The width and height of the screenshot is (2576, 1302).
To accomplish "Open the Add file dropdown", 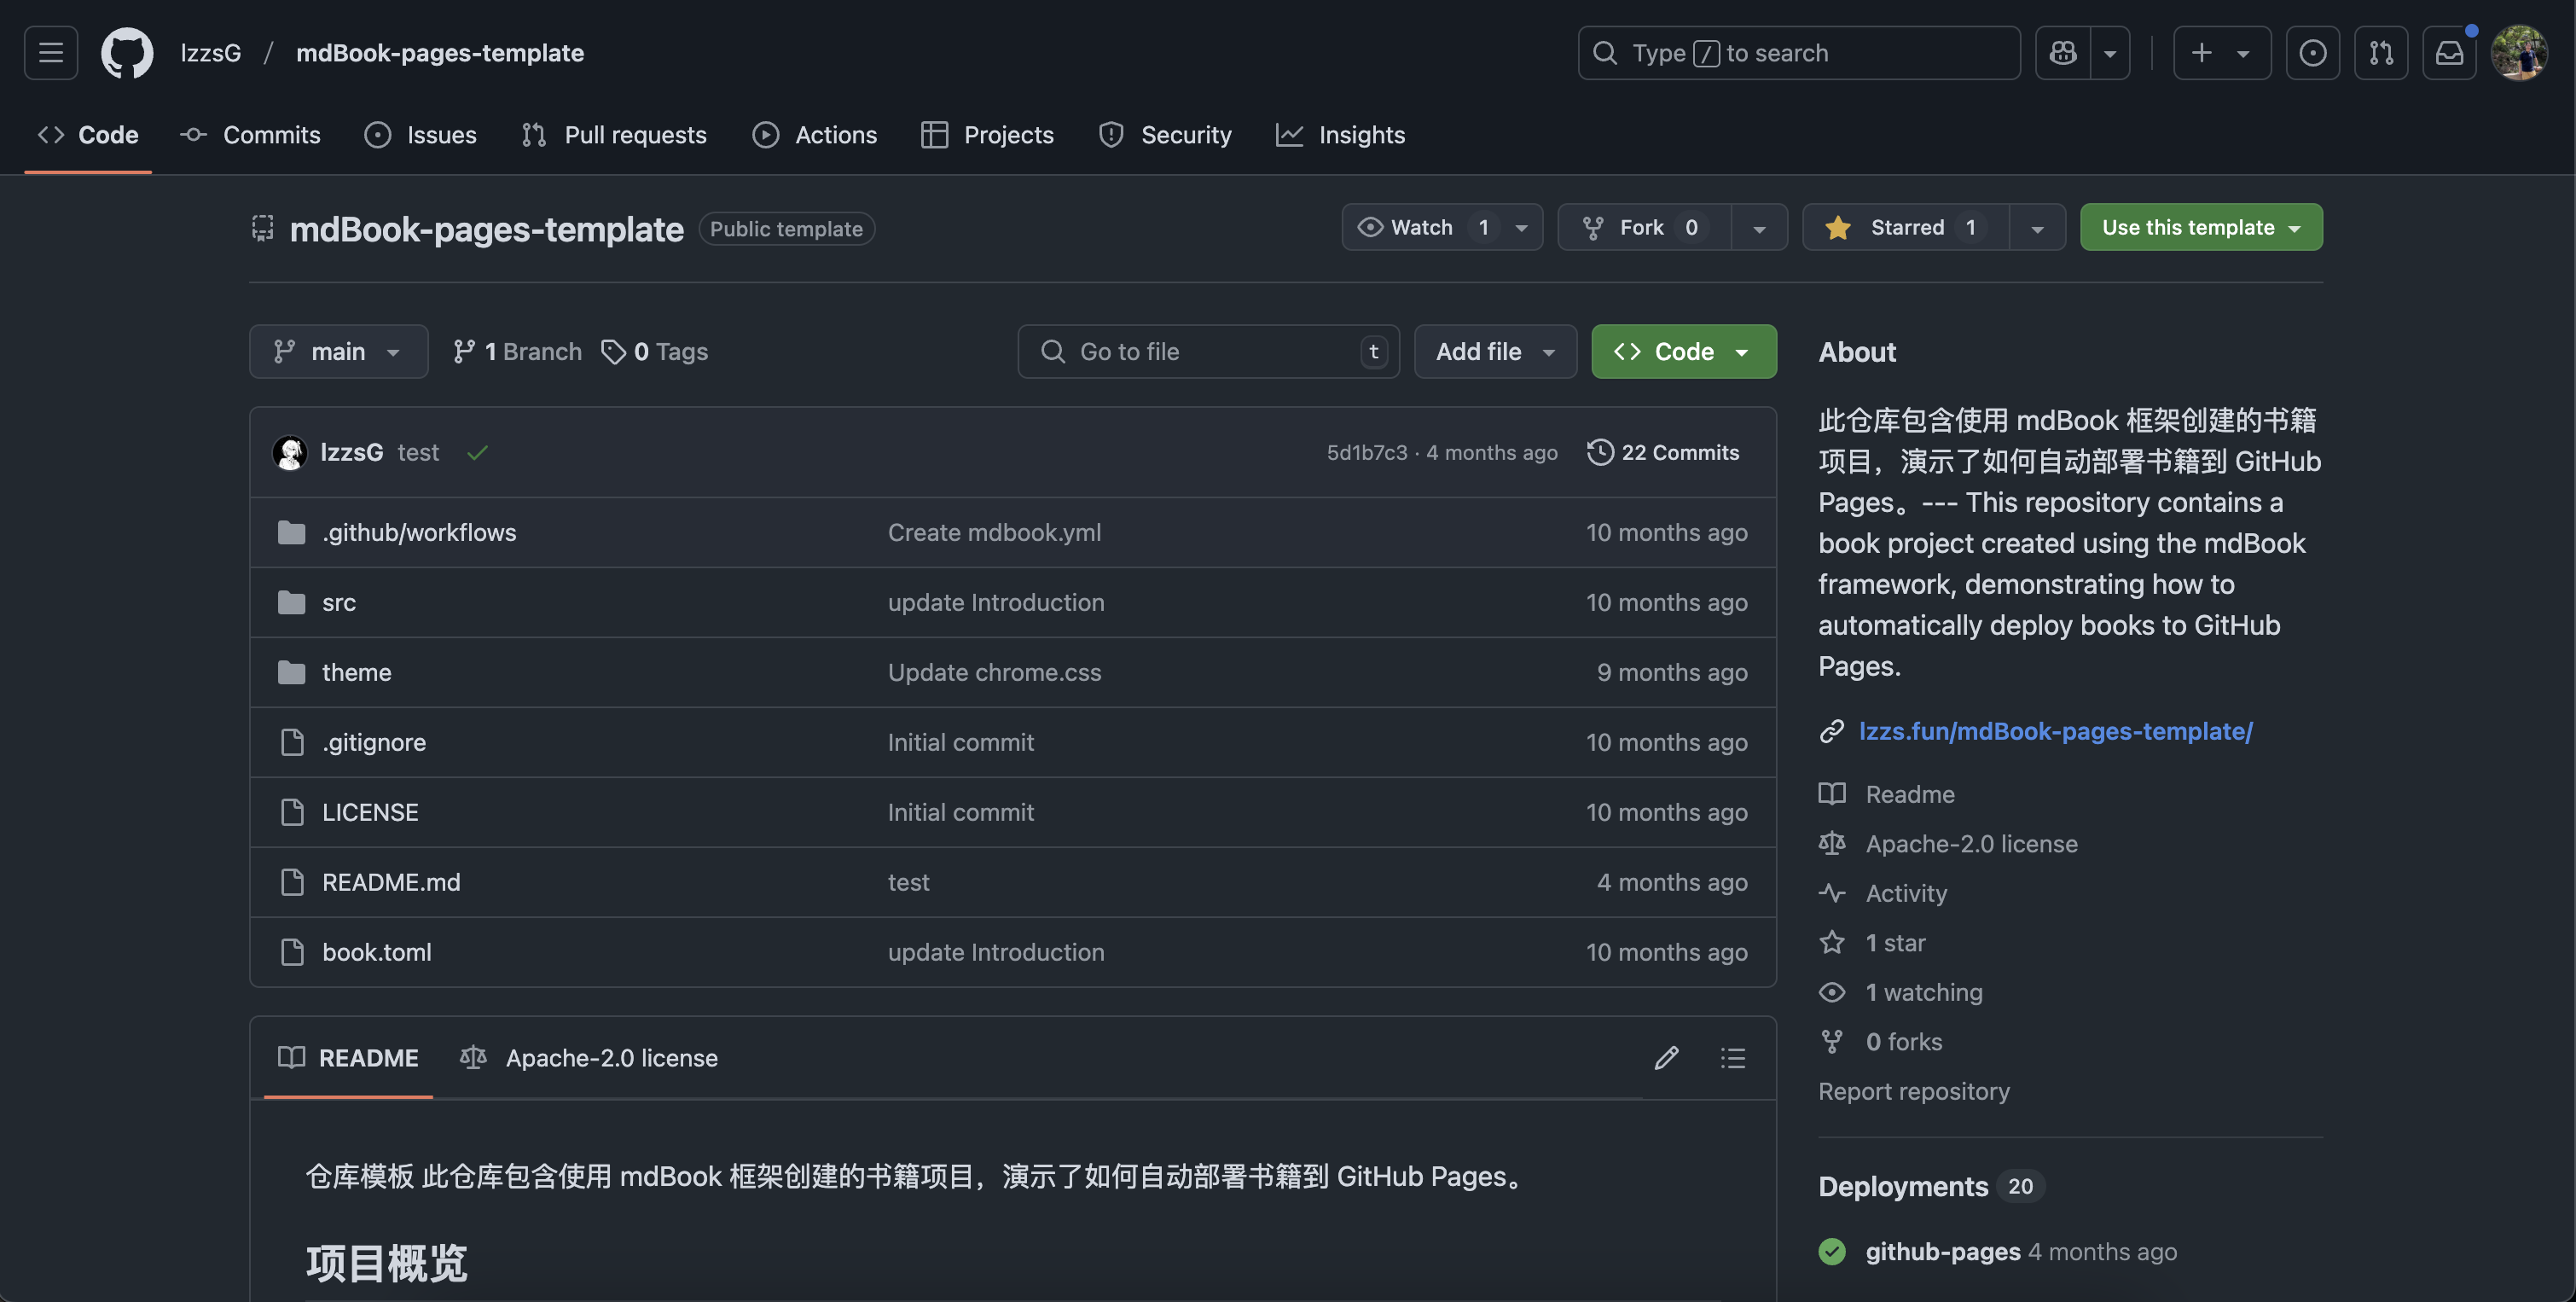I will point(1495,351).
